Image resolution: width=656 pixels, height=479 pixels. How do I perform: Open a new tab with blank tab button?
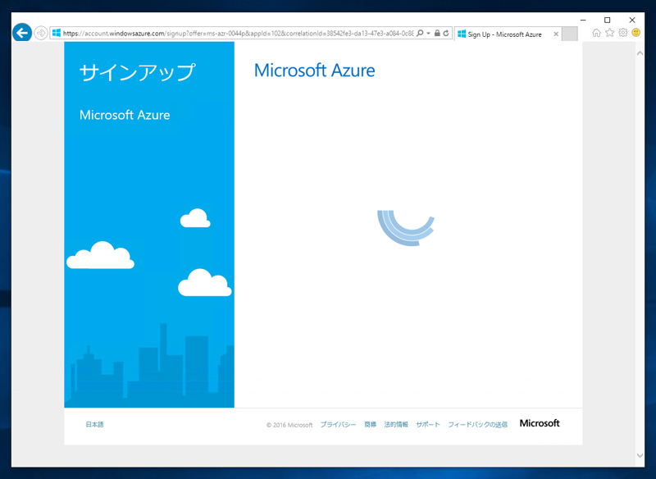point(569,34)
